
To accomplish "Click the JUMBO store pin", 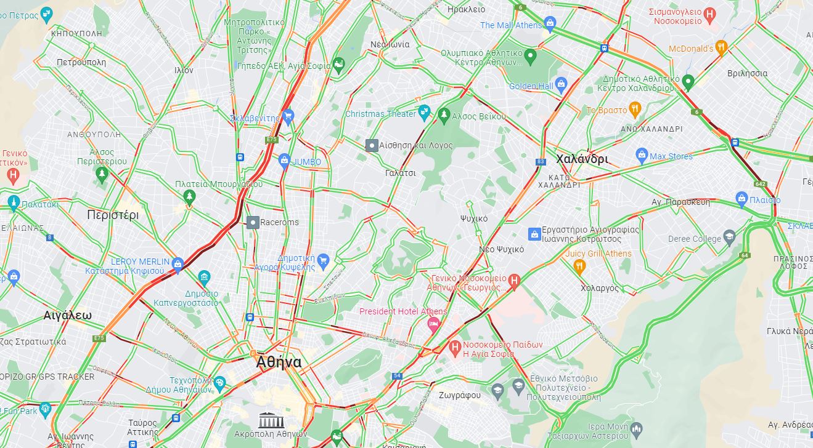I will click(284, 161).
